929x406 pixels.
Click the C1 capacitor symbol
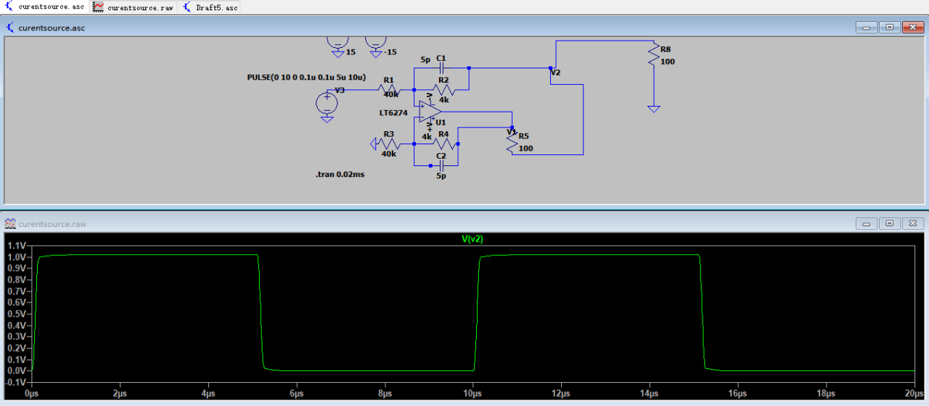(x=441, y=67)
